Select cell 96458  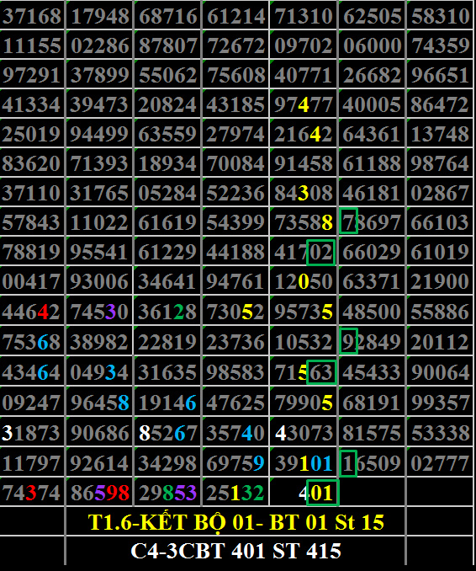point(100,403)
